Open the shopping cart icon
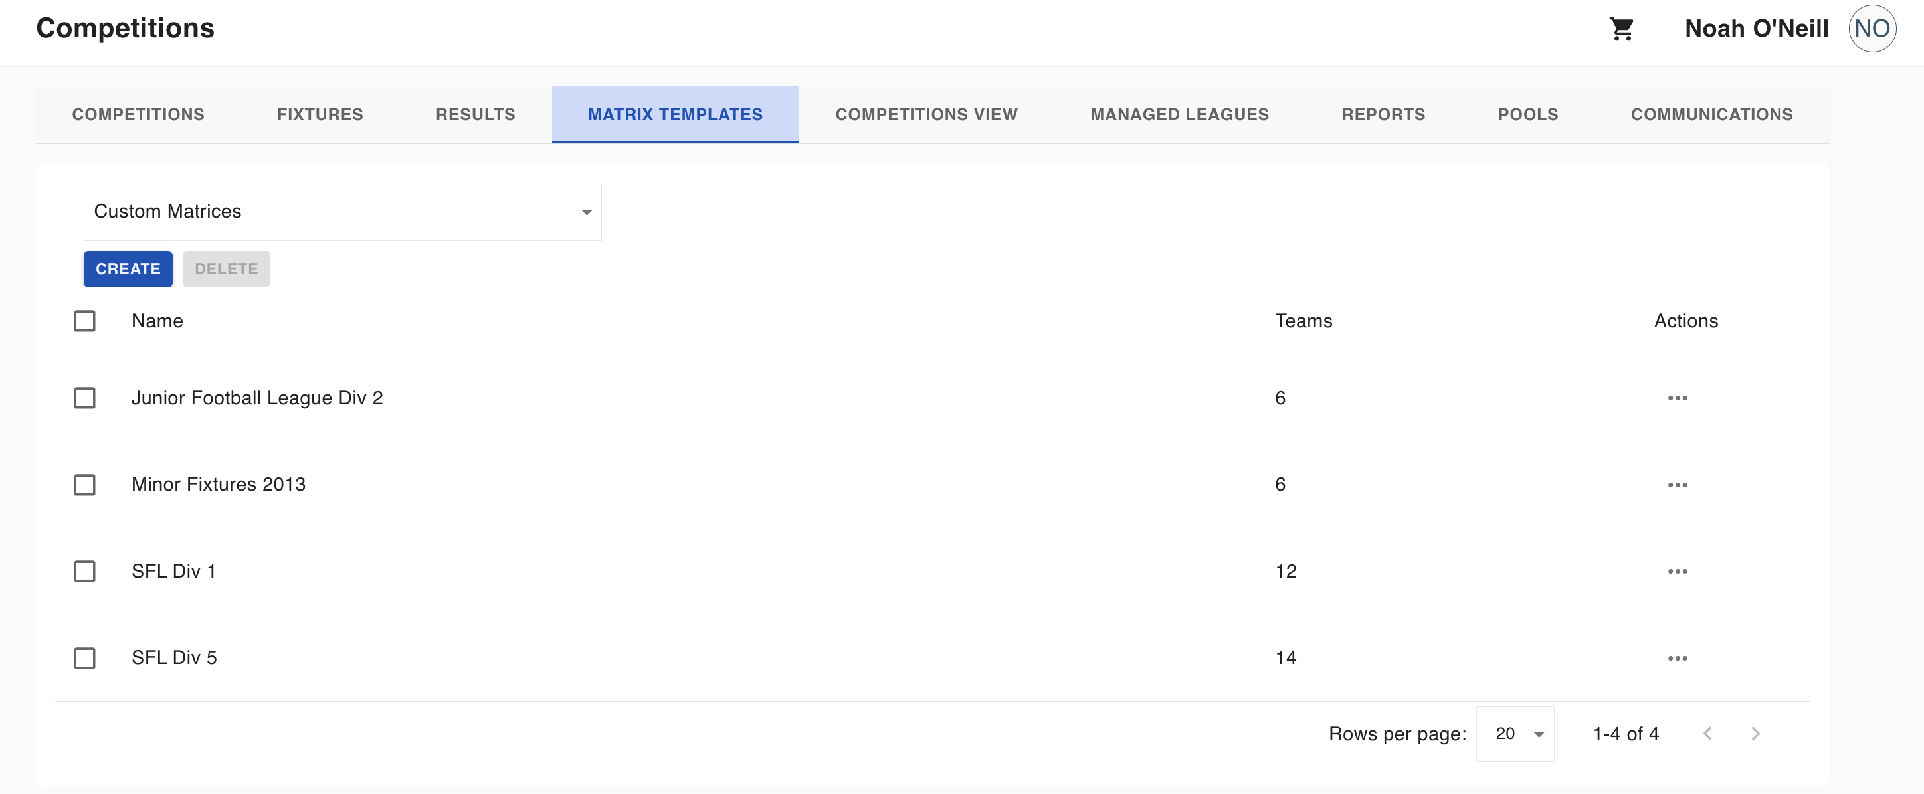This screenshot has width=1924, height=794. 1622,29
